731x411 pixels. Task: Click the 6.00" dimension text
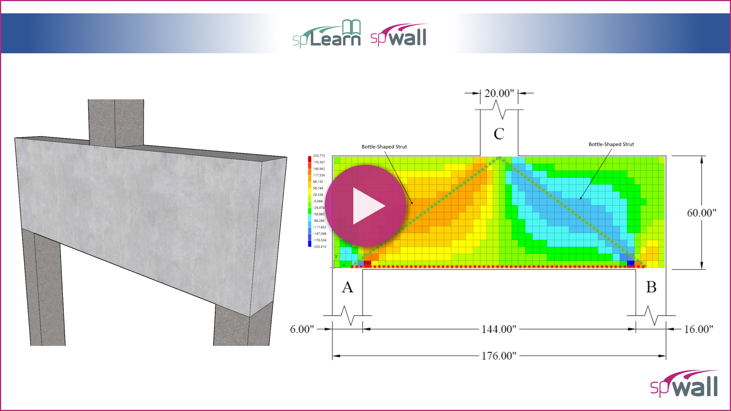coord(302,329)
